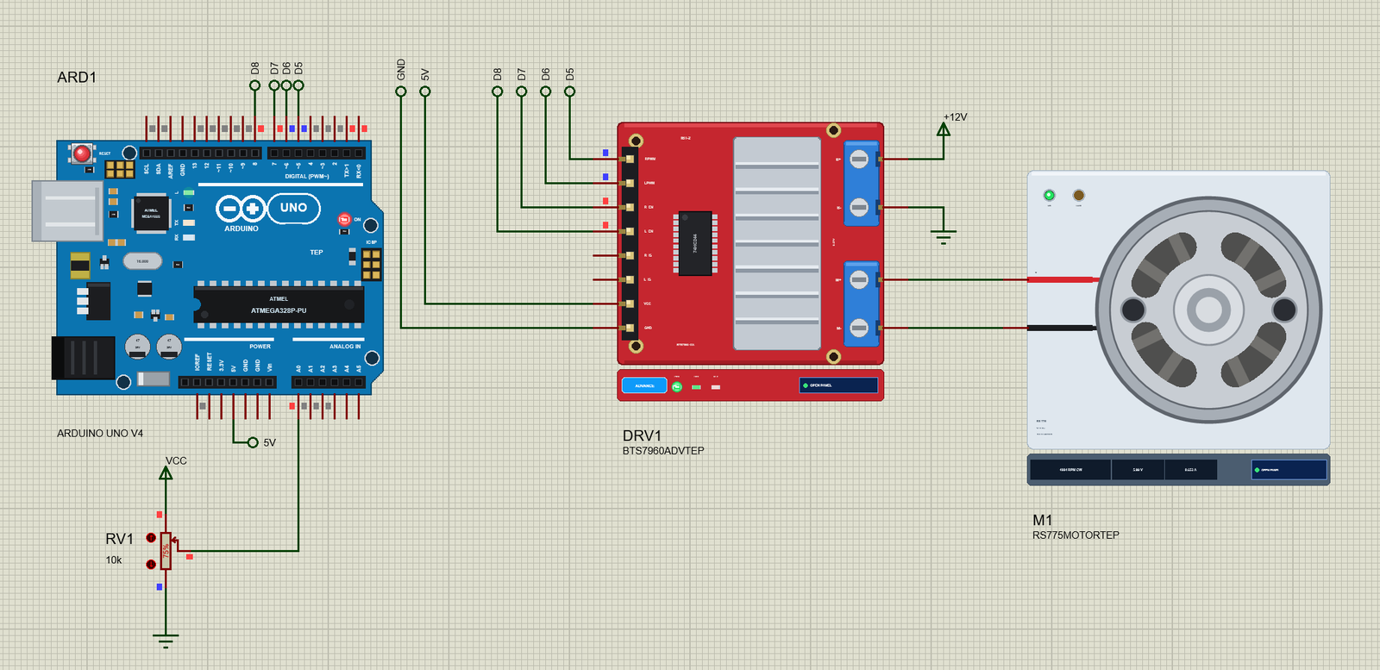Screen dimensions: 1380x670
Task: Click the 5V terminal below the Arduino
Action: [x=253, y=442]
